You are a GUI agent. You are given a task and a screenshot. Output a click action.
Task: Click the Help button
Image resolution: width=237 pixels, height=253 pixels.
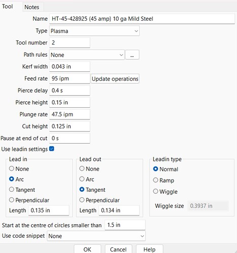click(x=149, y=249)
